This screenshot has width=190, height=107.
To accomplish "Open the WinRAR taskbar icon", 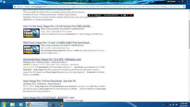I will coord(52,105).
